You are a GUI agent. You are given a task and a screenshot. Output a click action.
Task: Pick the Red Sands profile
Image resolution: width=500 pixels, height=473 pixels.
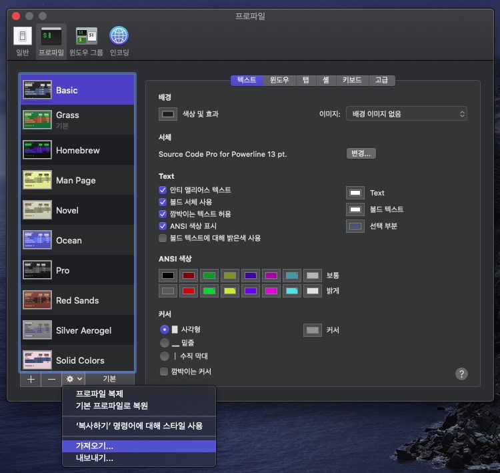tap(77, 300)
